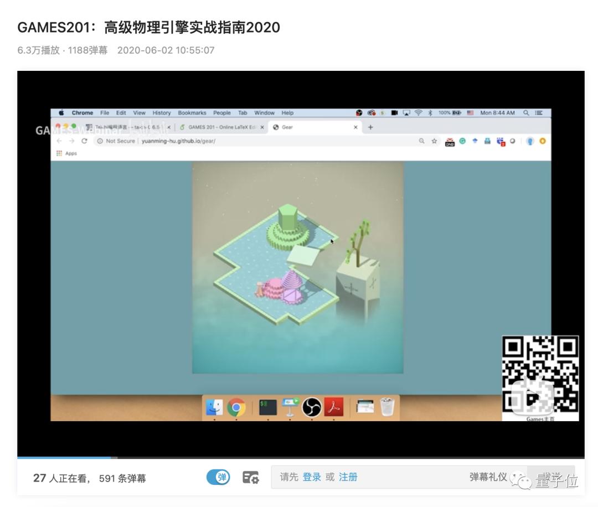Bookmark page with the star icon

[x=434, y=141]
